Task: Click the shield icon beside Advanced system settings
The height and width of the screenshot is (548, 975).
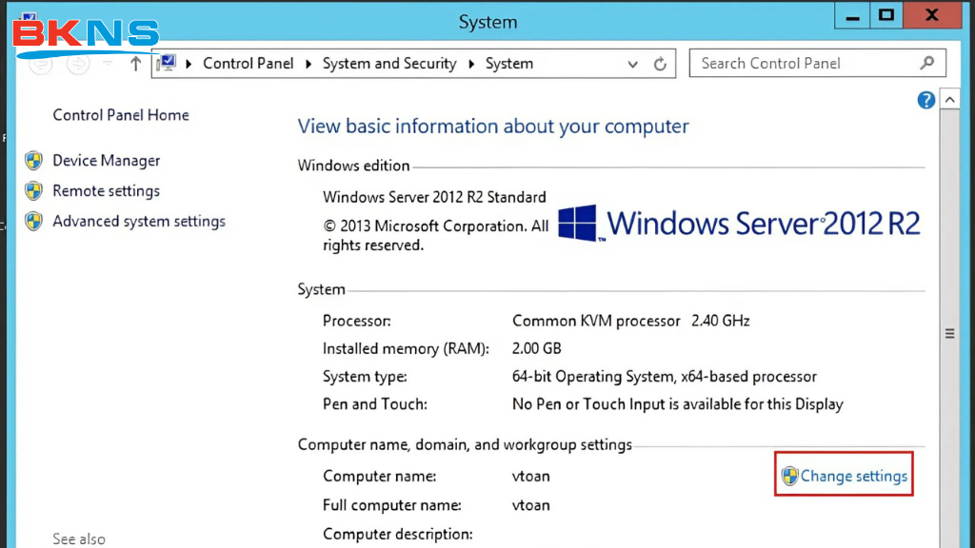Action: click(34, 222)
